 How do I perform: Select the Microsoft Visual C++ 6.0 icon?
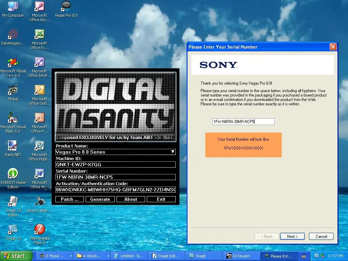pos(13,67)
